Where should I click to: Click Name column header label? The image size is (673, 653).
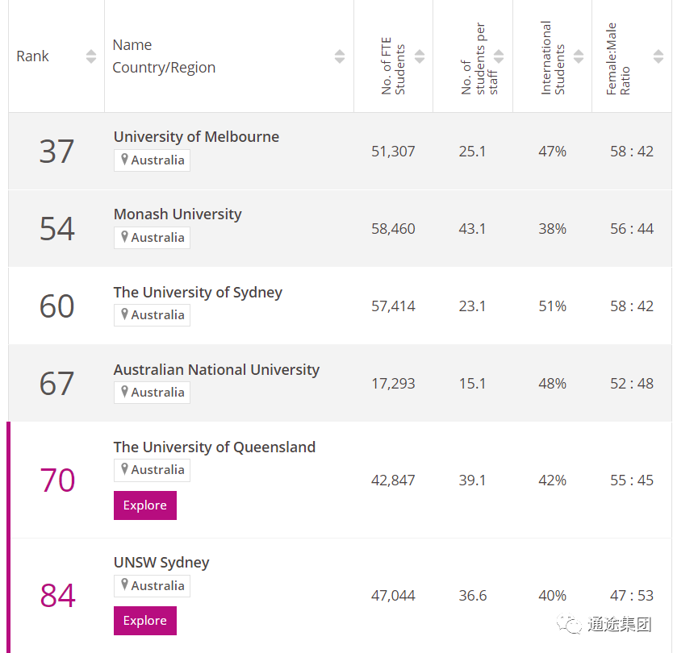coord(132,45)
